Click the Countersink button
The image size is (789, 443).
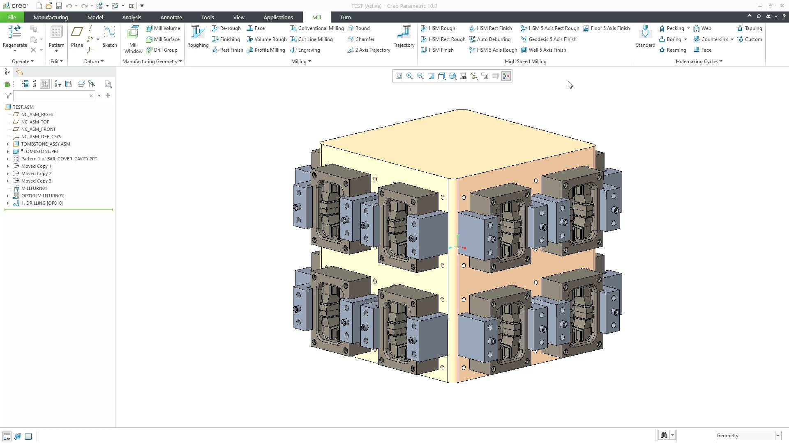[711, 39]
